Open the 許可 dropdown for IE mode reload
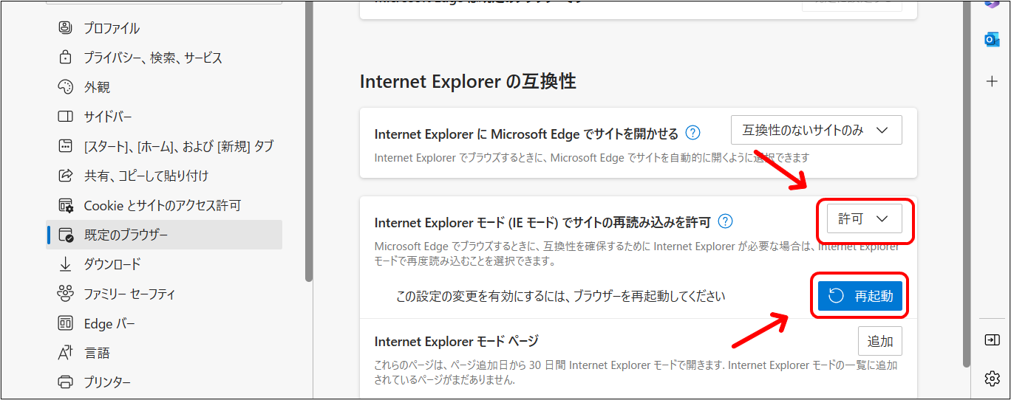1011x400 pixels. (864, 219)
